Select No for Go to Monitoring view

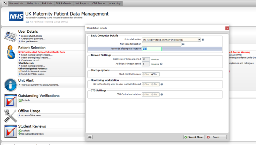[154, 84]
